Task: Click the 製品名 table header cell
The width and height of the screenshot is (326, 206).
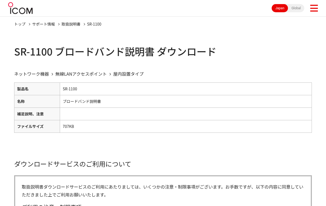Action: click(37, 89)
